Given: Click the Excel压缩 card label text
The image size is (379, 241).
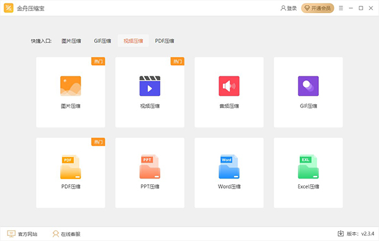Looking at the screenshot, I should coord(308,186).
